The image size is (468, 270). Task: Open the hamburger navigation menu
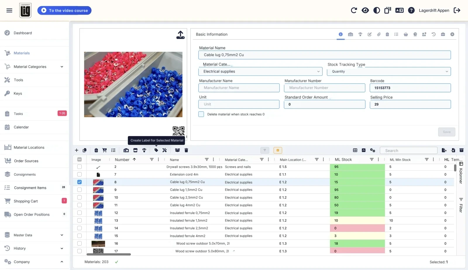[9, 10]
